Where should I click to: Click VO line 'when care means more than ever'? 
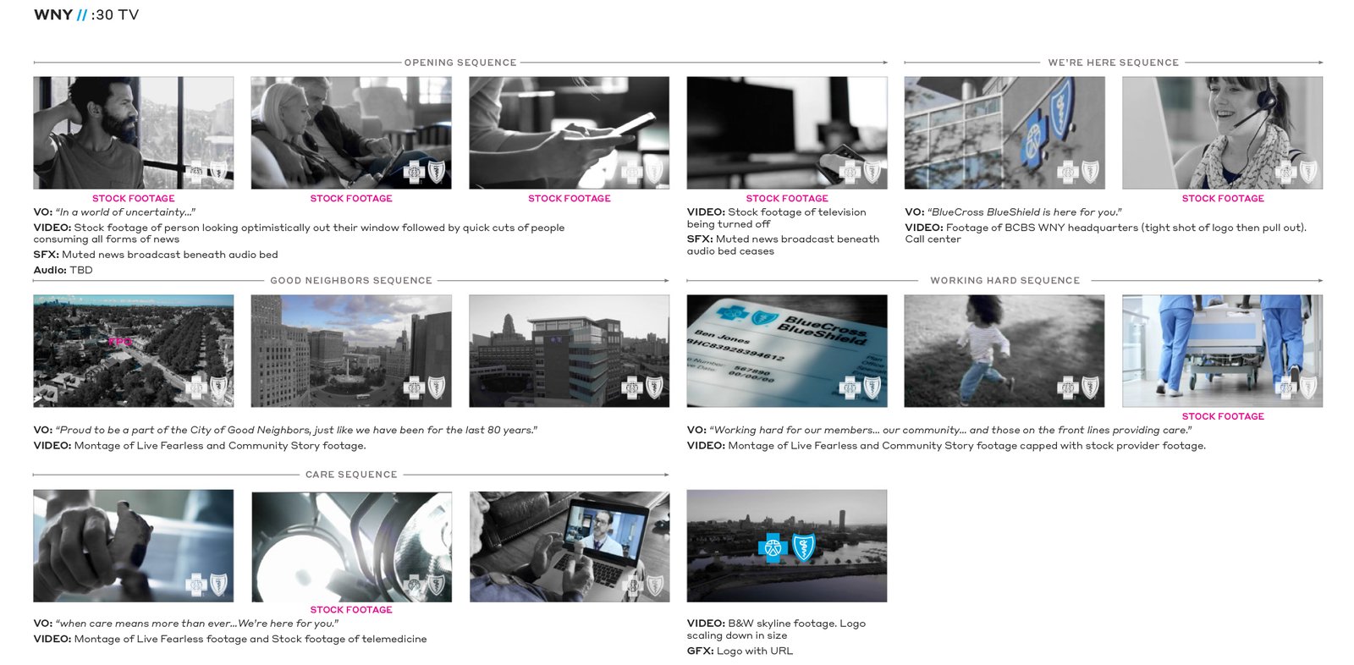click(x=186, y=624)
